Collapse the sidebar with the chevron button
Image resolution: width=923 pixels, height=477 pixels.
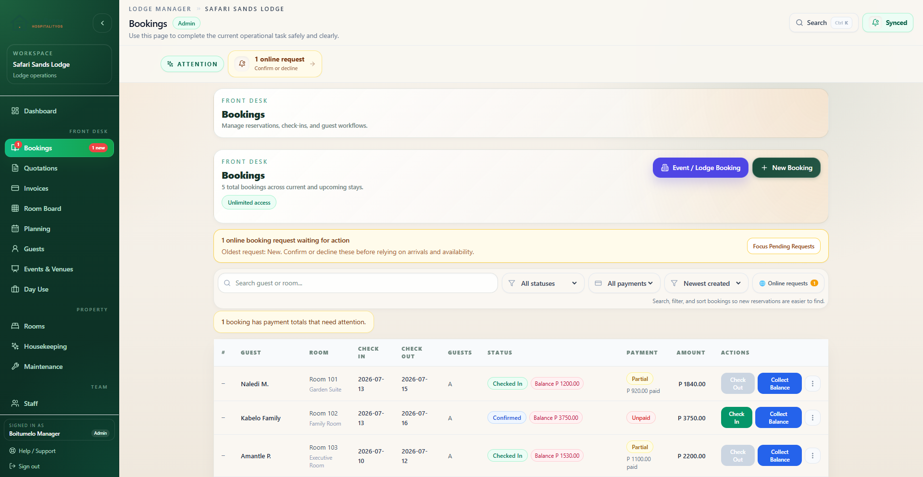tap(102, 23)
